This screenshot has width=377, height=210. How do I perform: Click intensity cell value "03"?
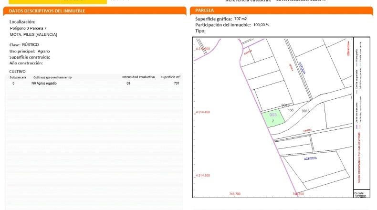coord(128,83)
